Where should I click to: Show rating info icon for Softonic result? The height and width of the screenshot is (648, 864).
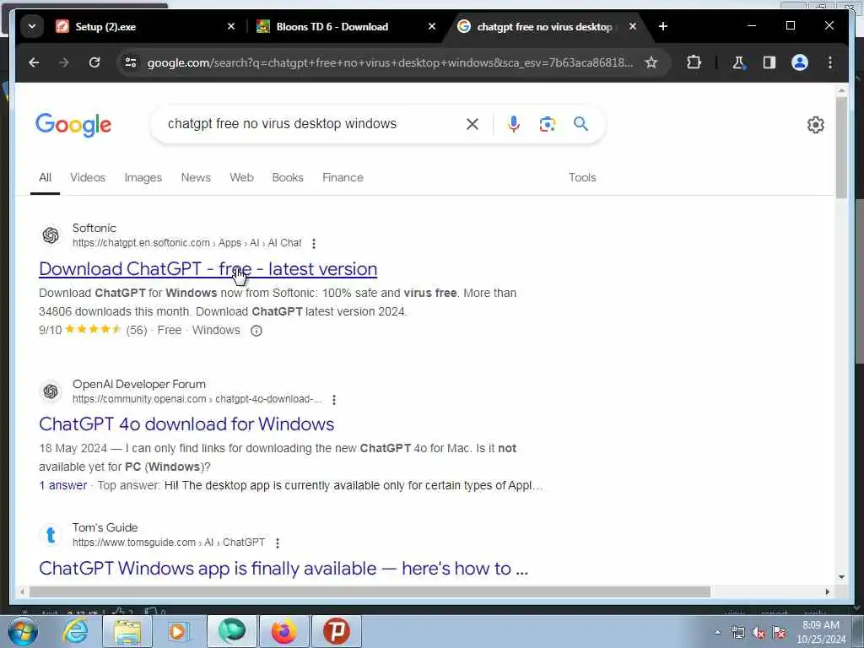(256, 331)
